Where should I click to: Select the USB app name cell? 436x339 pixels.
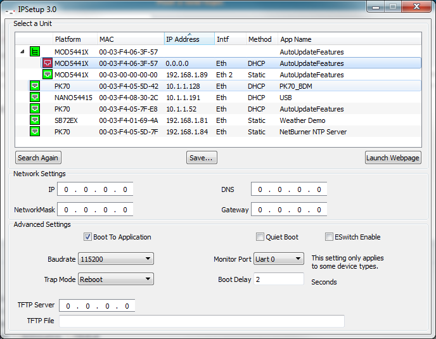point(286,98)
